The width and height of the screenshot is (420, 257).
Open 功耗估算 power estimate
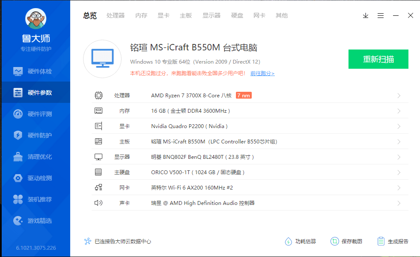pos(300,241)
